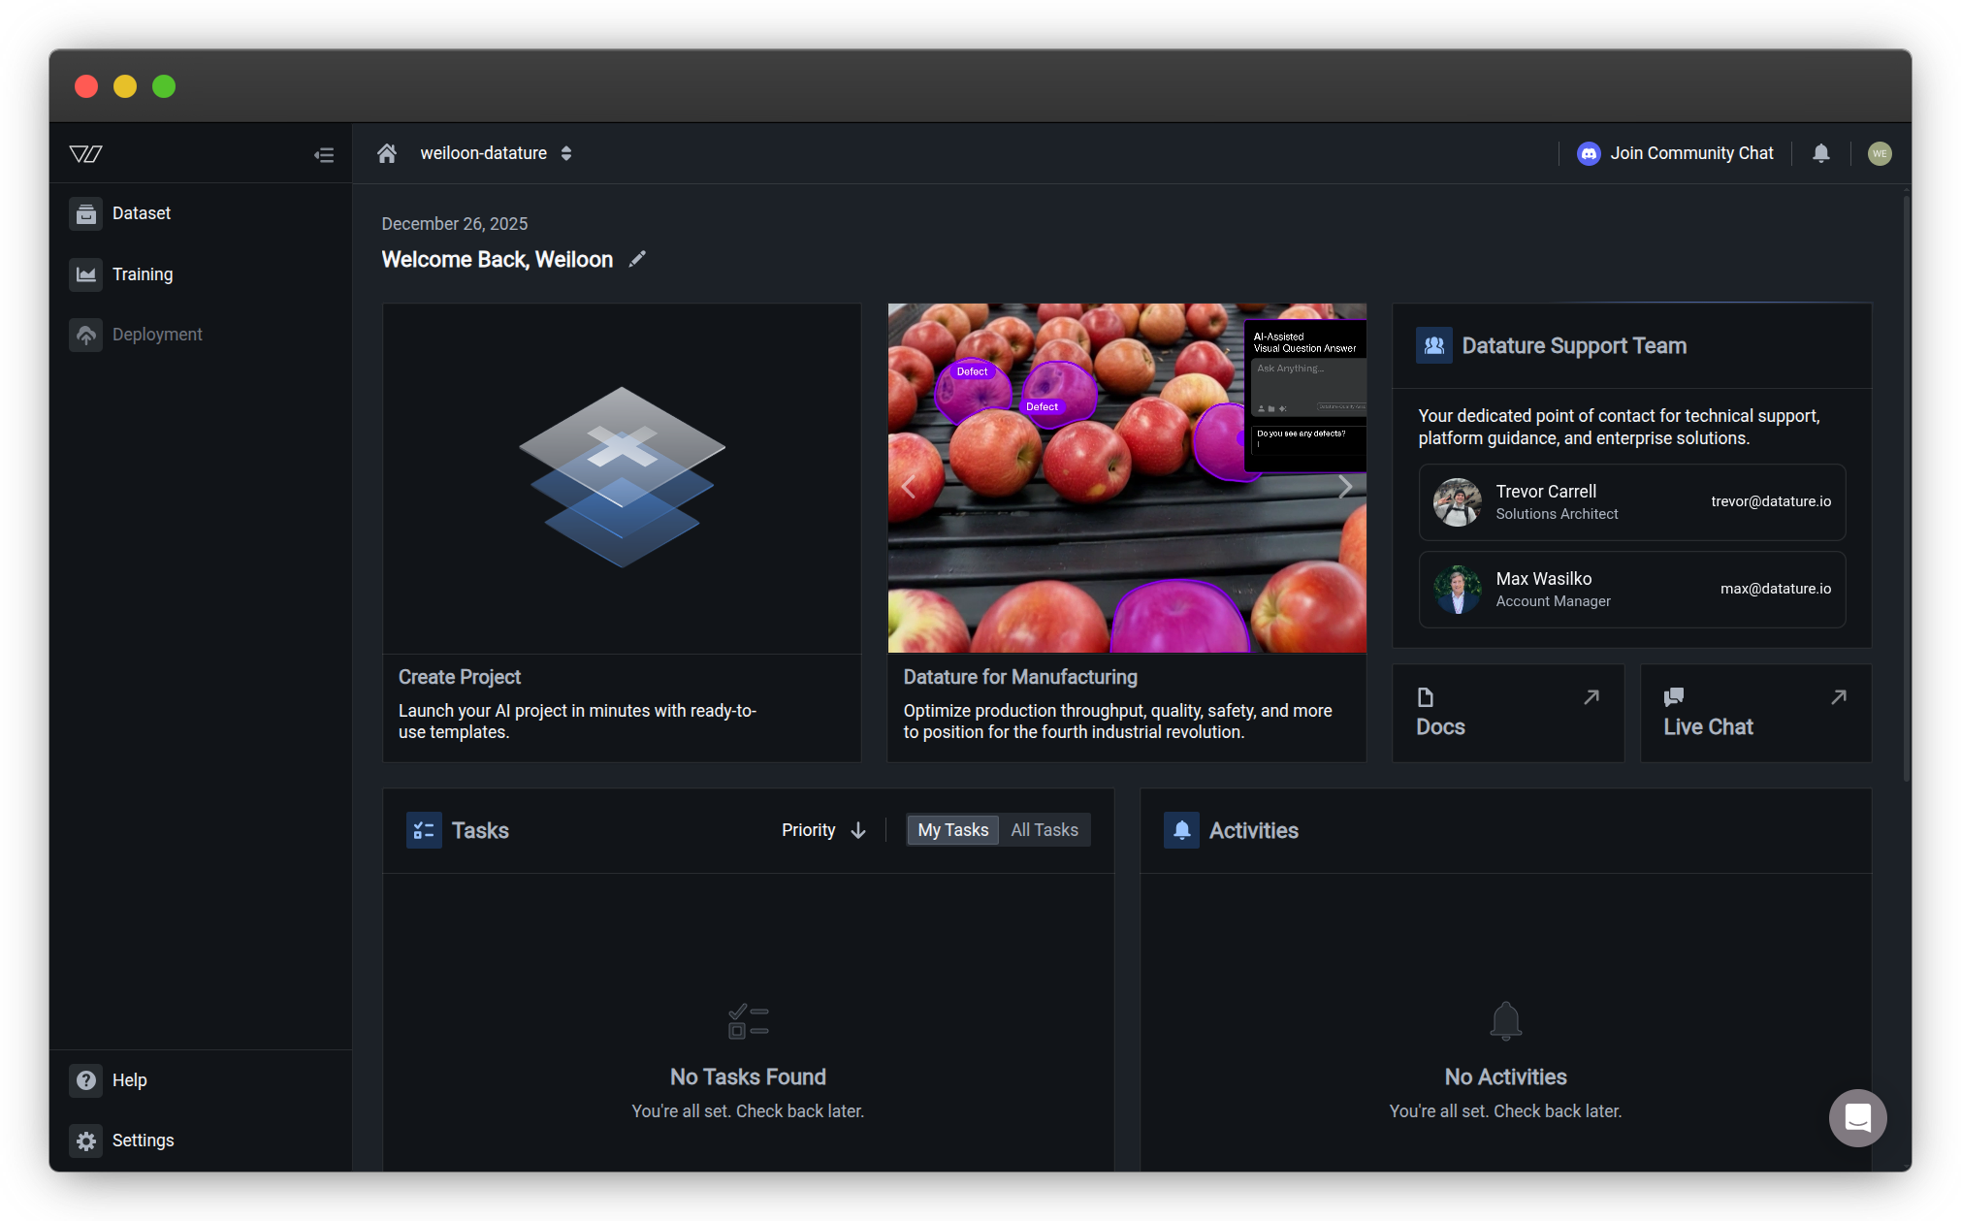Toggle Priority sort direction arrow
1961x1221 pixels.
(857, 830)
